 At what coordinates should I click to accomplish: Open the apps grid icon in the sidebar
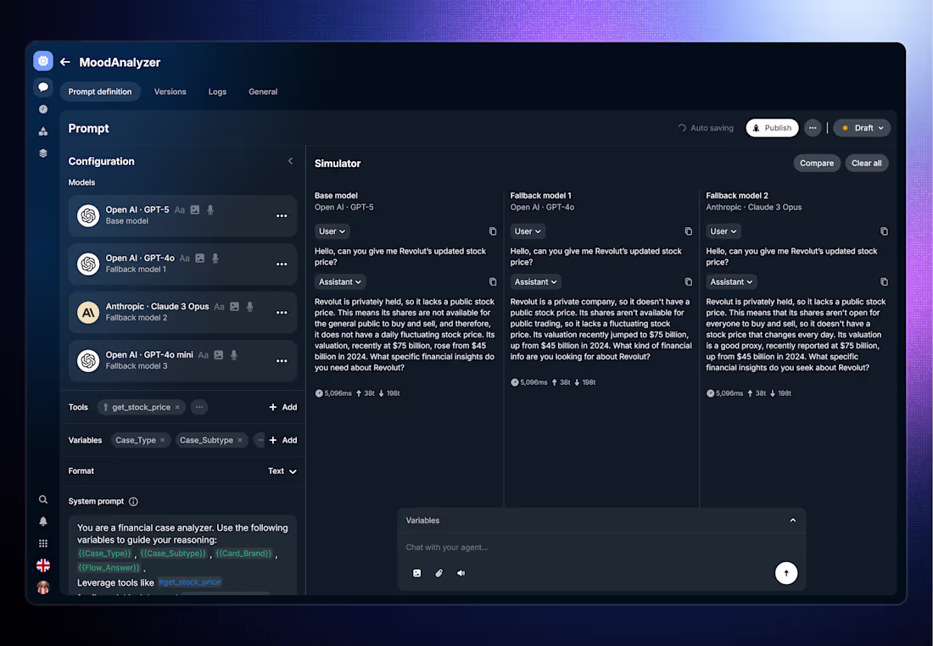(43, 543)
